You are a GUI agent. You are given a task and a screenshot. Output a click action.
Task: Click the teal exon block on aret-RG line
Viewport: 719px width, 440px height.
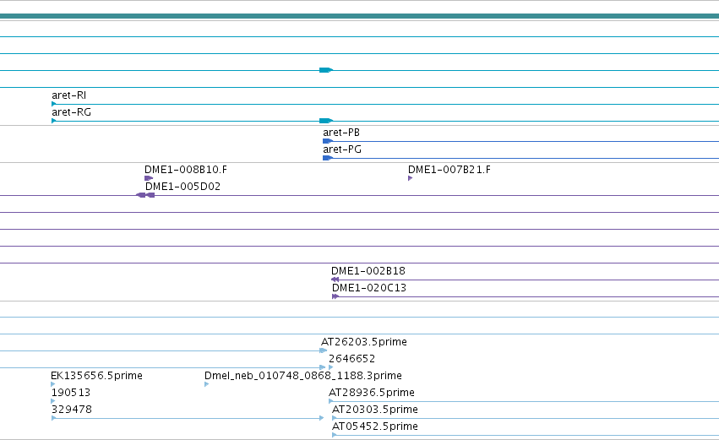326,121
